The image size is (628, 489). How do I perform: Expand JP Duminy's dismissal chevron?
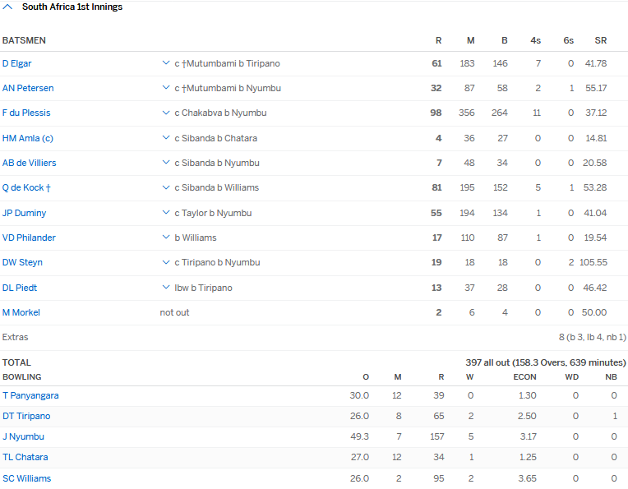pyautogui.click(x=166, y=213)
